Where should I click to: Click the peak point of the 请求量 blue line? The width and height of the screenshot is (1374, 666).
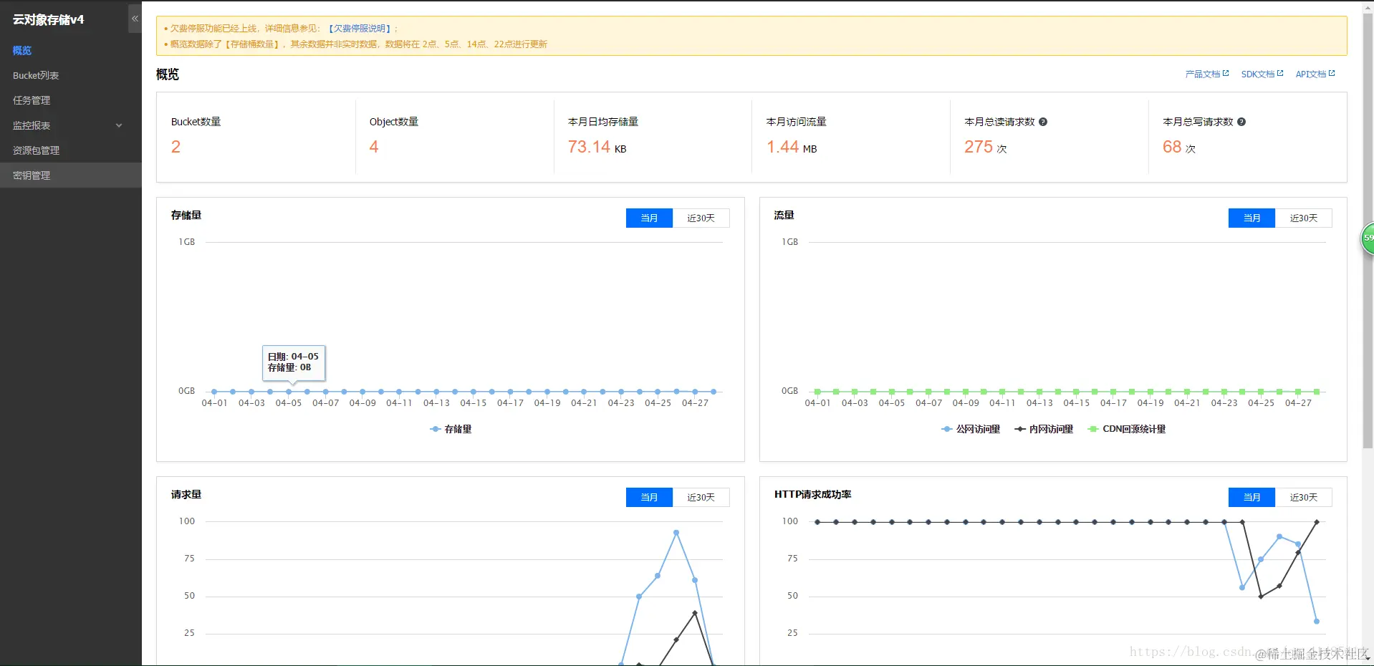676,533
